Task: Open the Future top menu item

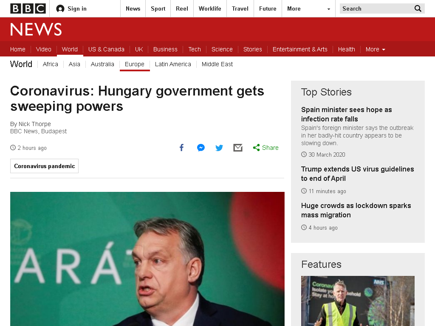Action: [268, 8]
